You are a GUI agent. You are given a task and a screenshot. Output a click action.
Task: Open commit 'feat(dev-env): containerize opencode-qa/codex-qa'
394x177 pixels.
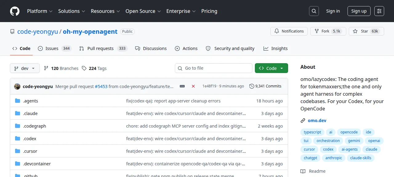pyautogui.click(x=186, y=164)
